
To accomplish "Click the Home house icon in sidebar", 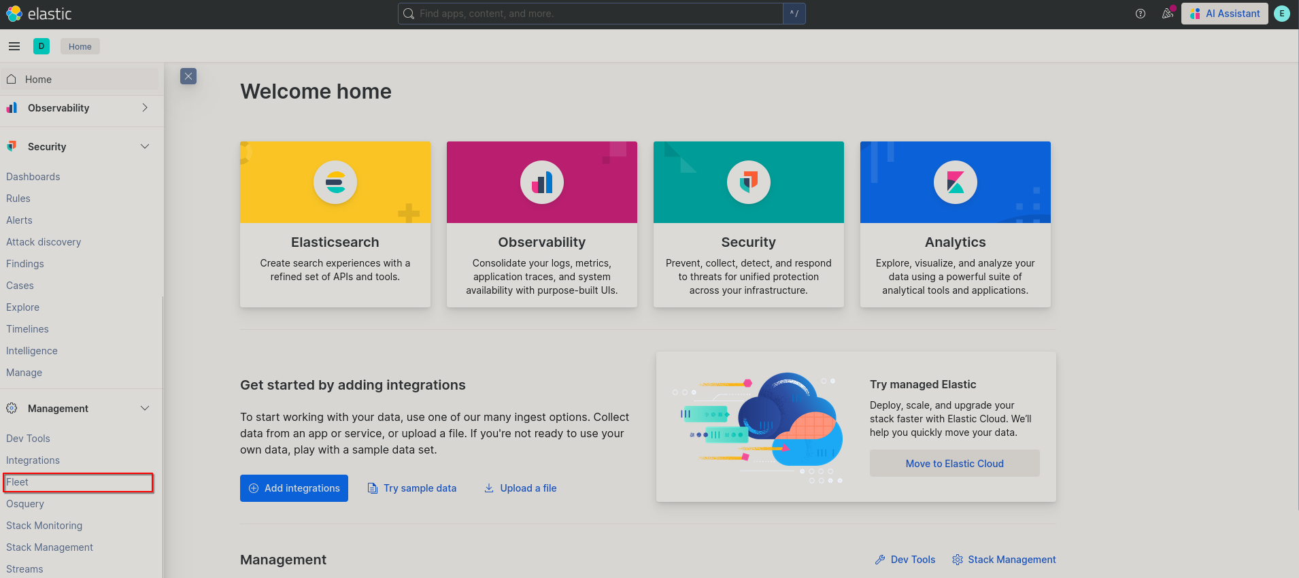I will coord(12,80).
